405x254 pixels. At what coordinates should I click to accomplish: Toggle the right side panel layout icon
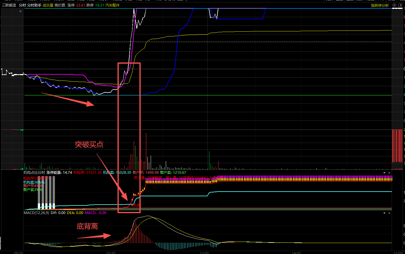pyautogui.click(x=400, y=5)
